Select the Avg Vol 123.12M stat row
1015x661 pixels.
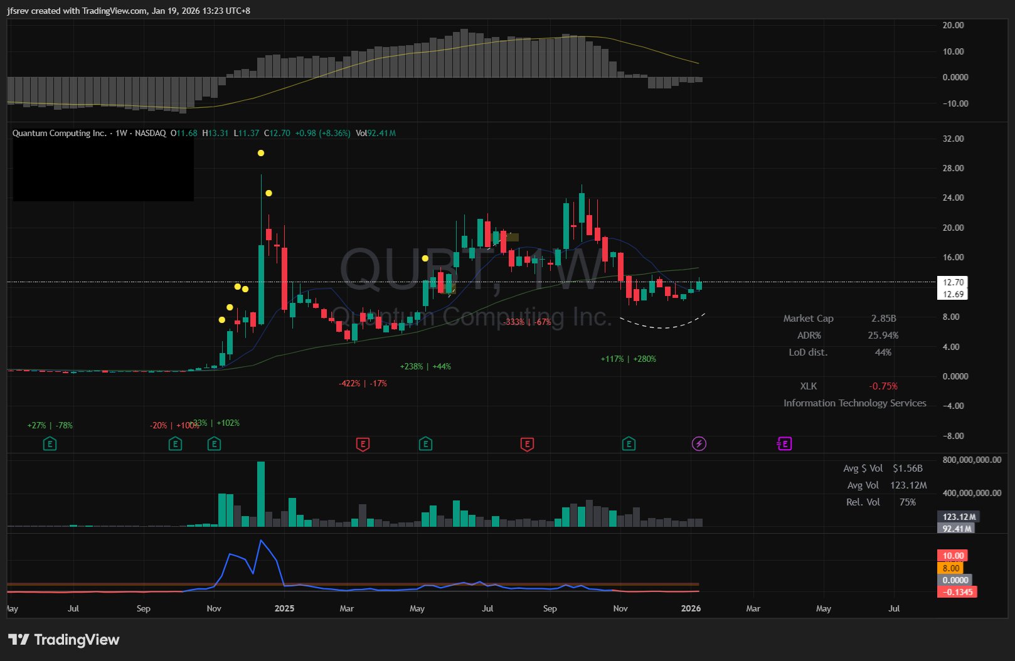click(x=886, y=485)
